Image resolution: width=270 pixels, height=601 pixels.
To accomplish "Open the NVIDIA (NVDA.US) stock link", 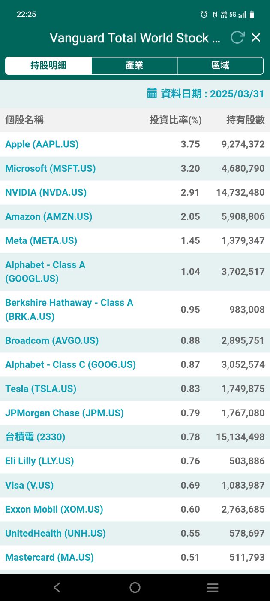I will pyautogui.click(x=46, y=192).
